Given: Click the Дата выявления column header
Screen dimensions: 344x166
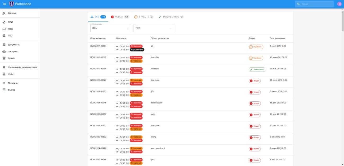Looking at the screenshot, I should tap(278, 38).
